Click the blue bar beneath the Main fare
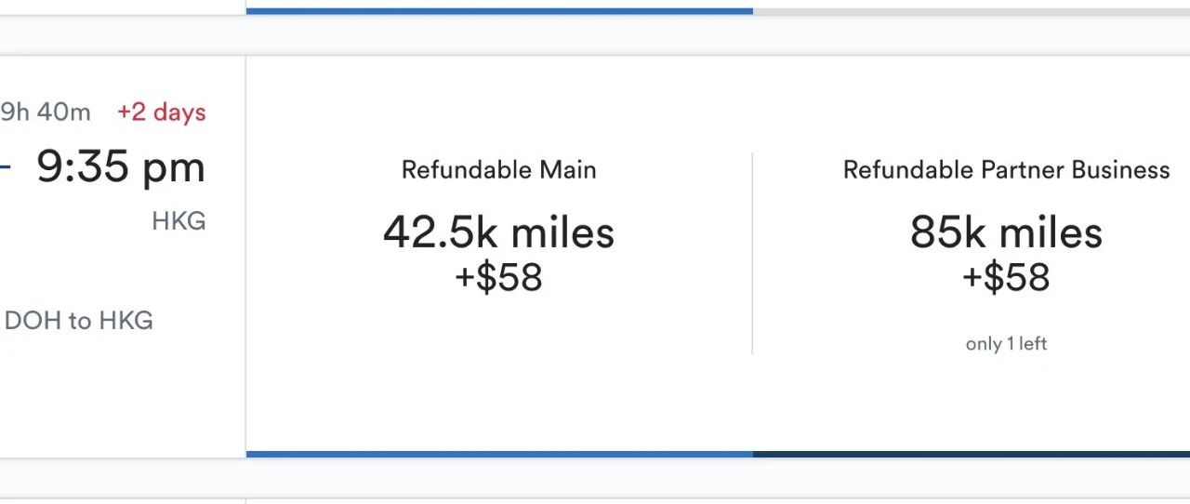 tap(499, 454)
